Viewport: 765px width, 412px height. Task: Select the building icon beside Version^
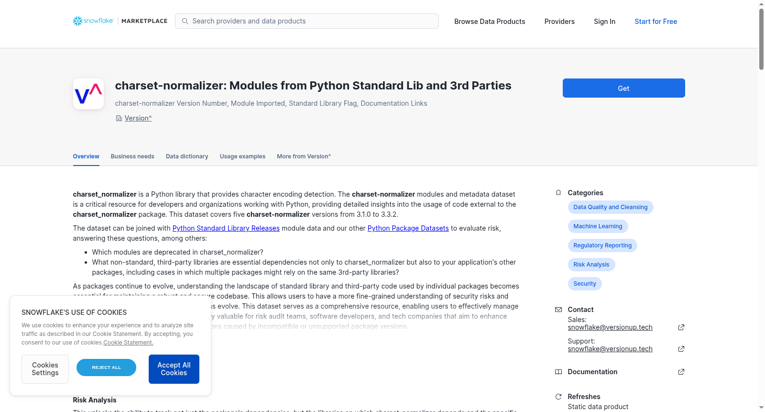tap(119, 118)
